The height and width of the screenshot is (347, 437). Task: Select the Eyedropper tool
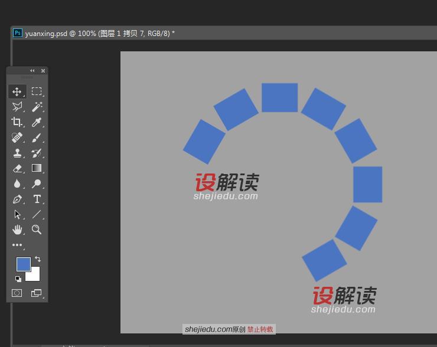tap(37, 122)
